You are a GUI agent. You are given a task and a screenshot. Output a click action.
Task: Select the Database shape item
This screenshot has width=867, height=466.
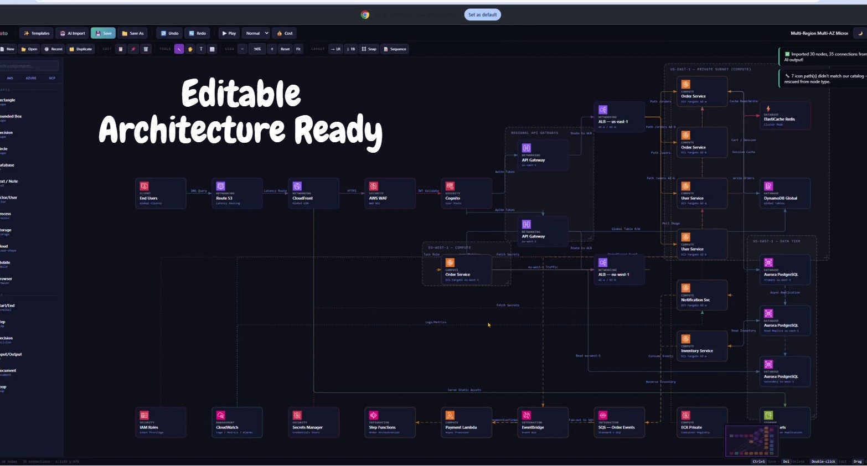tap(8, 165)
